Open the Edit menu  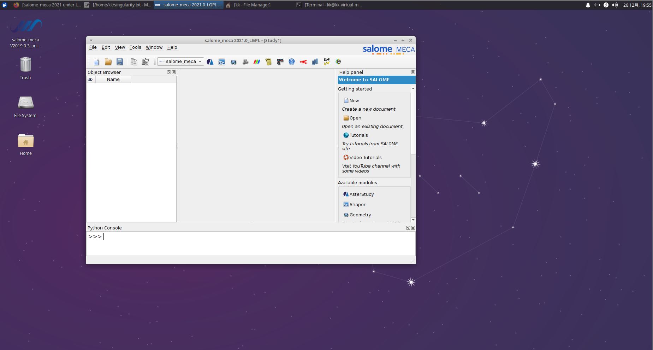(x=106, y=47)
